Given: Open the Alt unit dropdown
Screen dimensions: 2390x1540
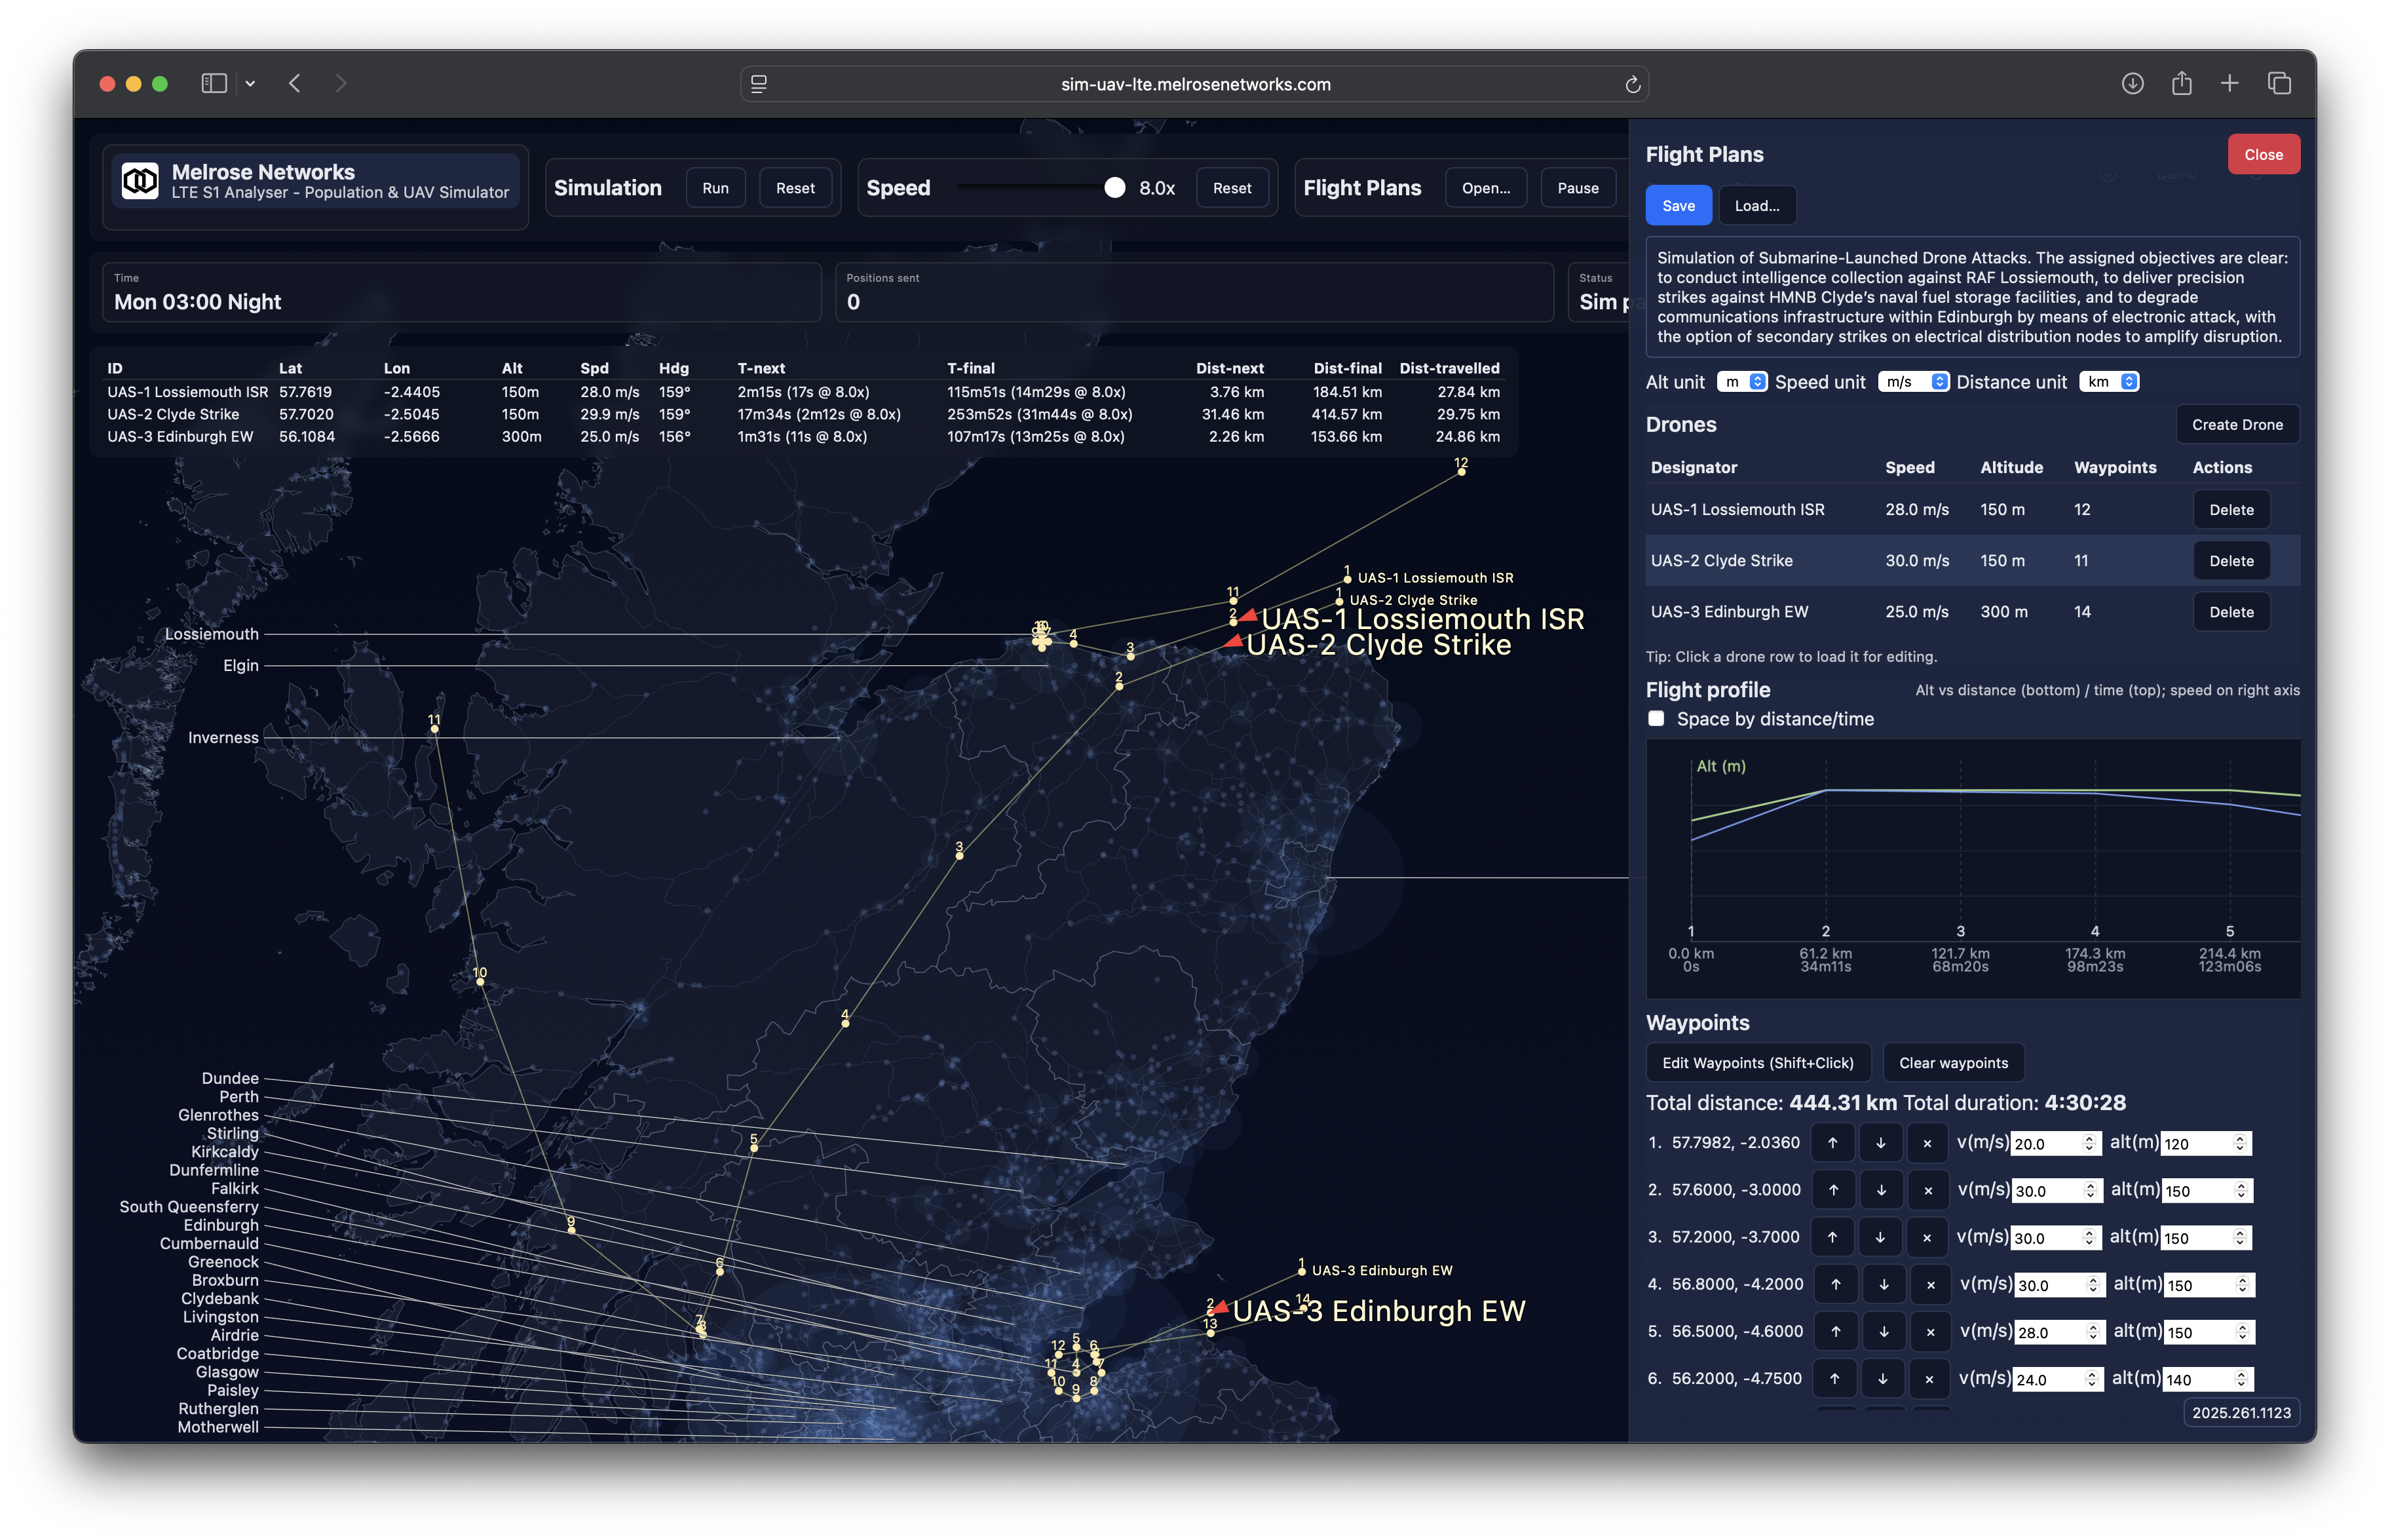Looking at the screenshot, I should 1742,382.
